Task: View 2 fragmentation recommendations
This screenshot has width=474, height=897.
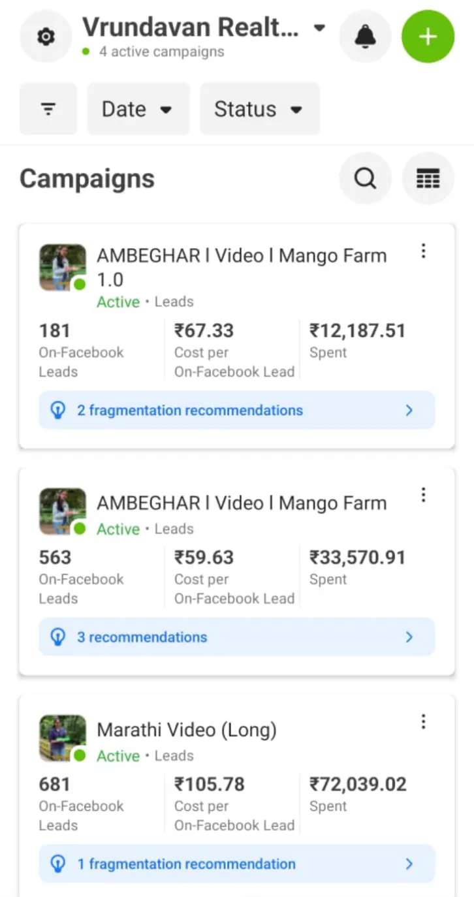Action: (x=236, y=410)
